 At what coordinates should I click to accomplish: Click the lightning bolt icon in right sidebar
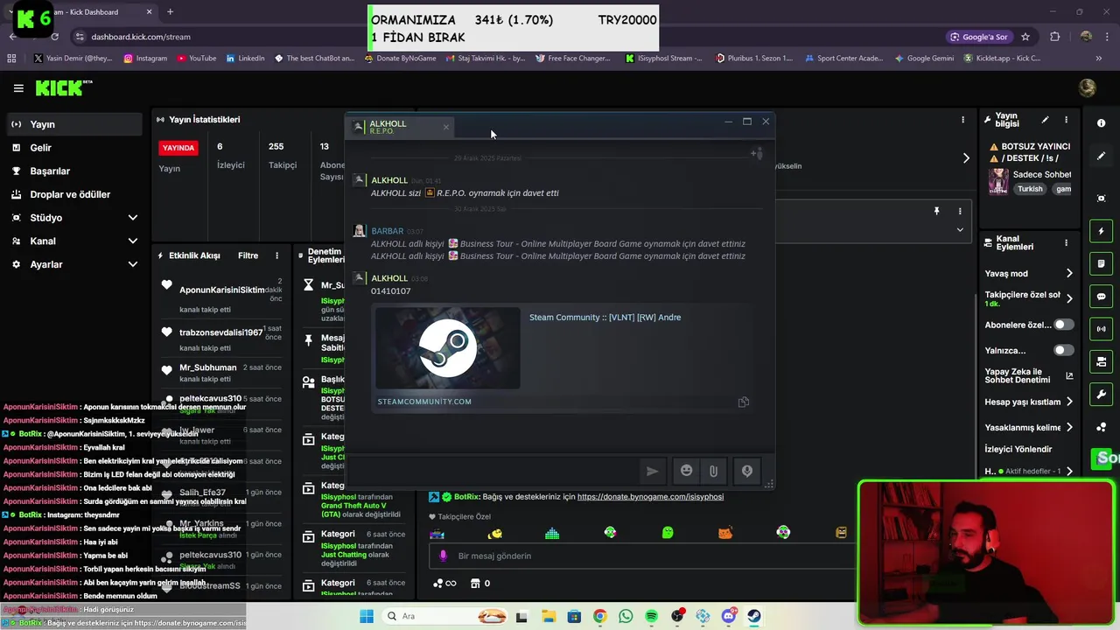[x=1102, y=231]
